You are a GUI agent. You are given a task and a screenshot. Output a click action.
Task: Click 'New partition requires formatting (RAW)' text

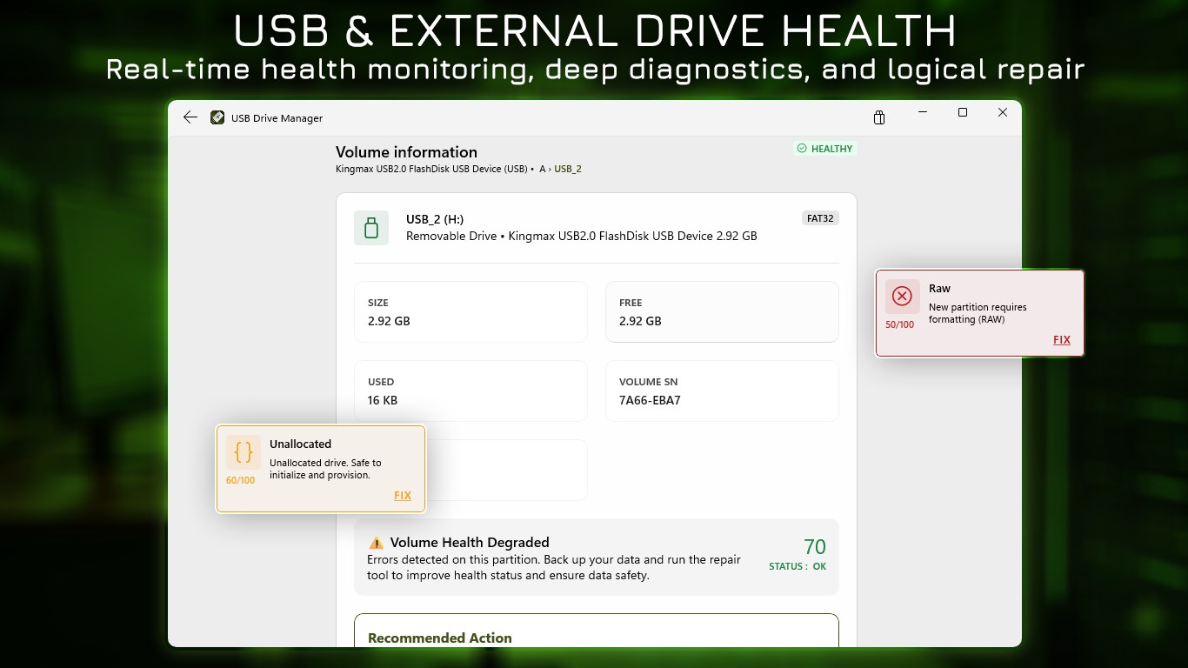pos(978,313)
